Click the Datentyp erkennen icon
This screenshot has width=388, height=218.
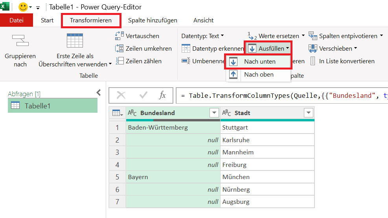(x=186, y=48)
